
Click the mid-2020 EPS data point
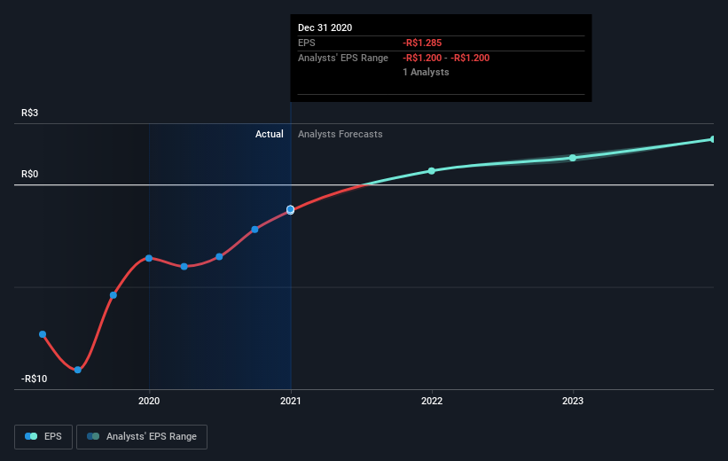pos(219,257)
